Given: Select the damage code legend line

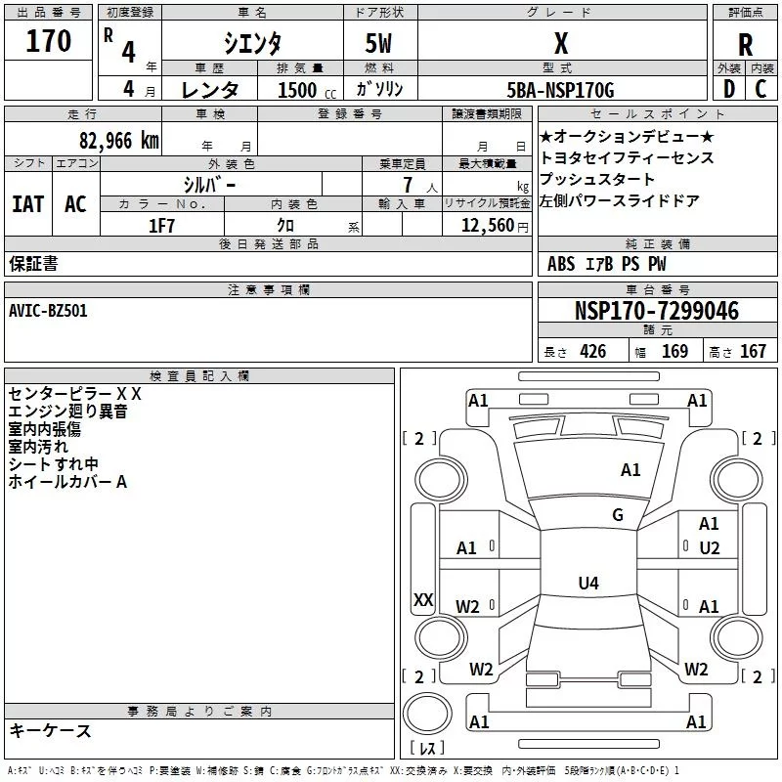Looking at the screenshot, I should coord(344,771).
